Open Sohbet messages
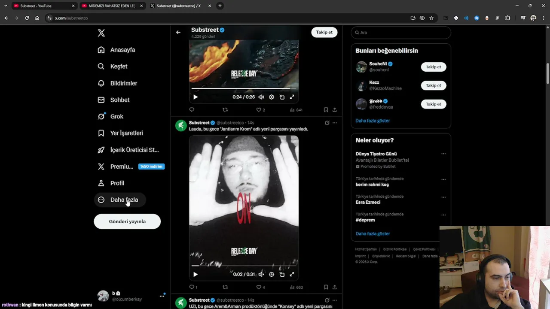This screenshot has height=309, width=550. click(x=114, y=100)
